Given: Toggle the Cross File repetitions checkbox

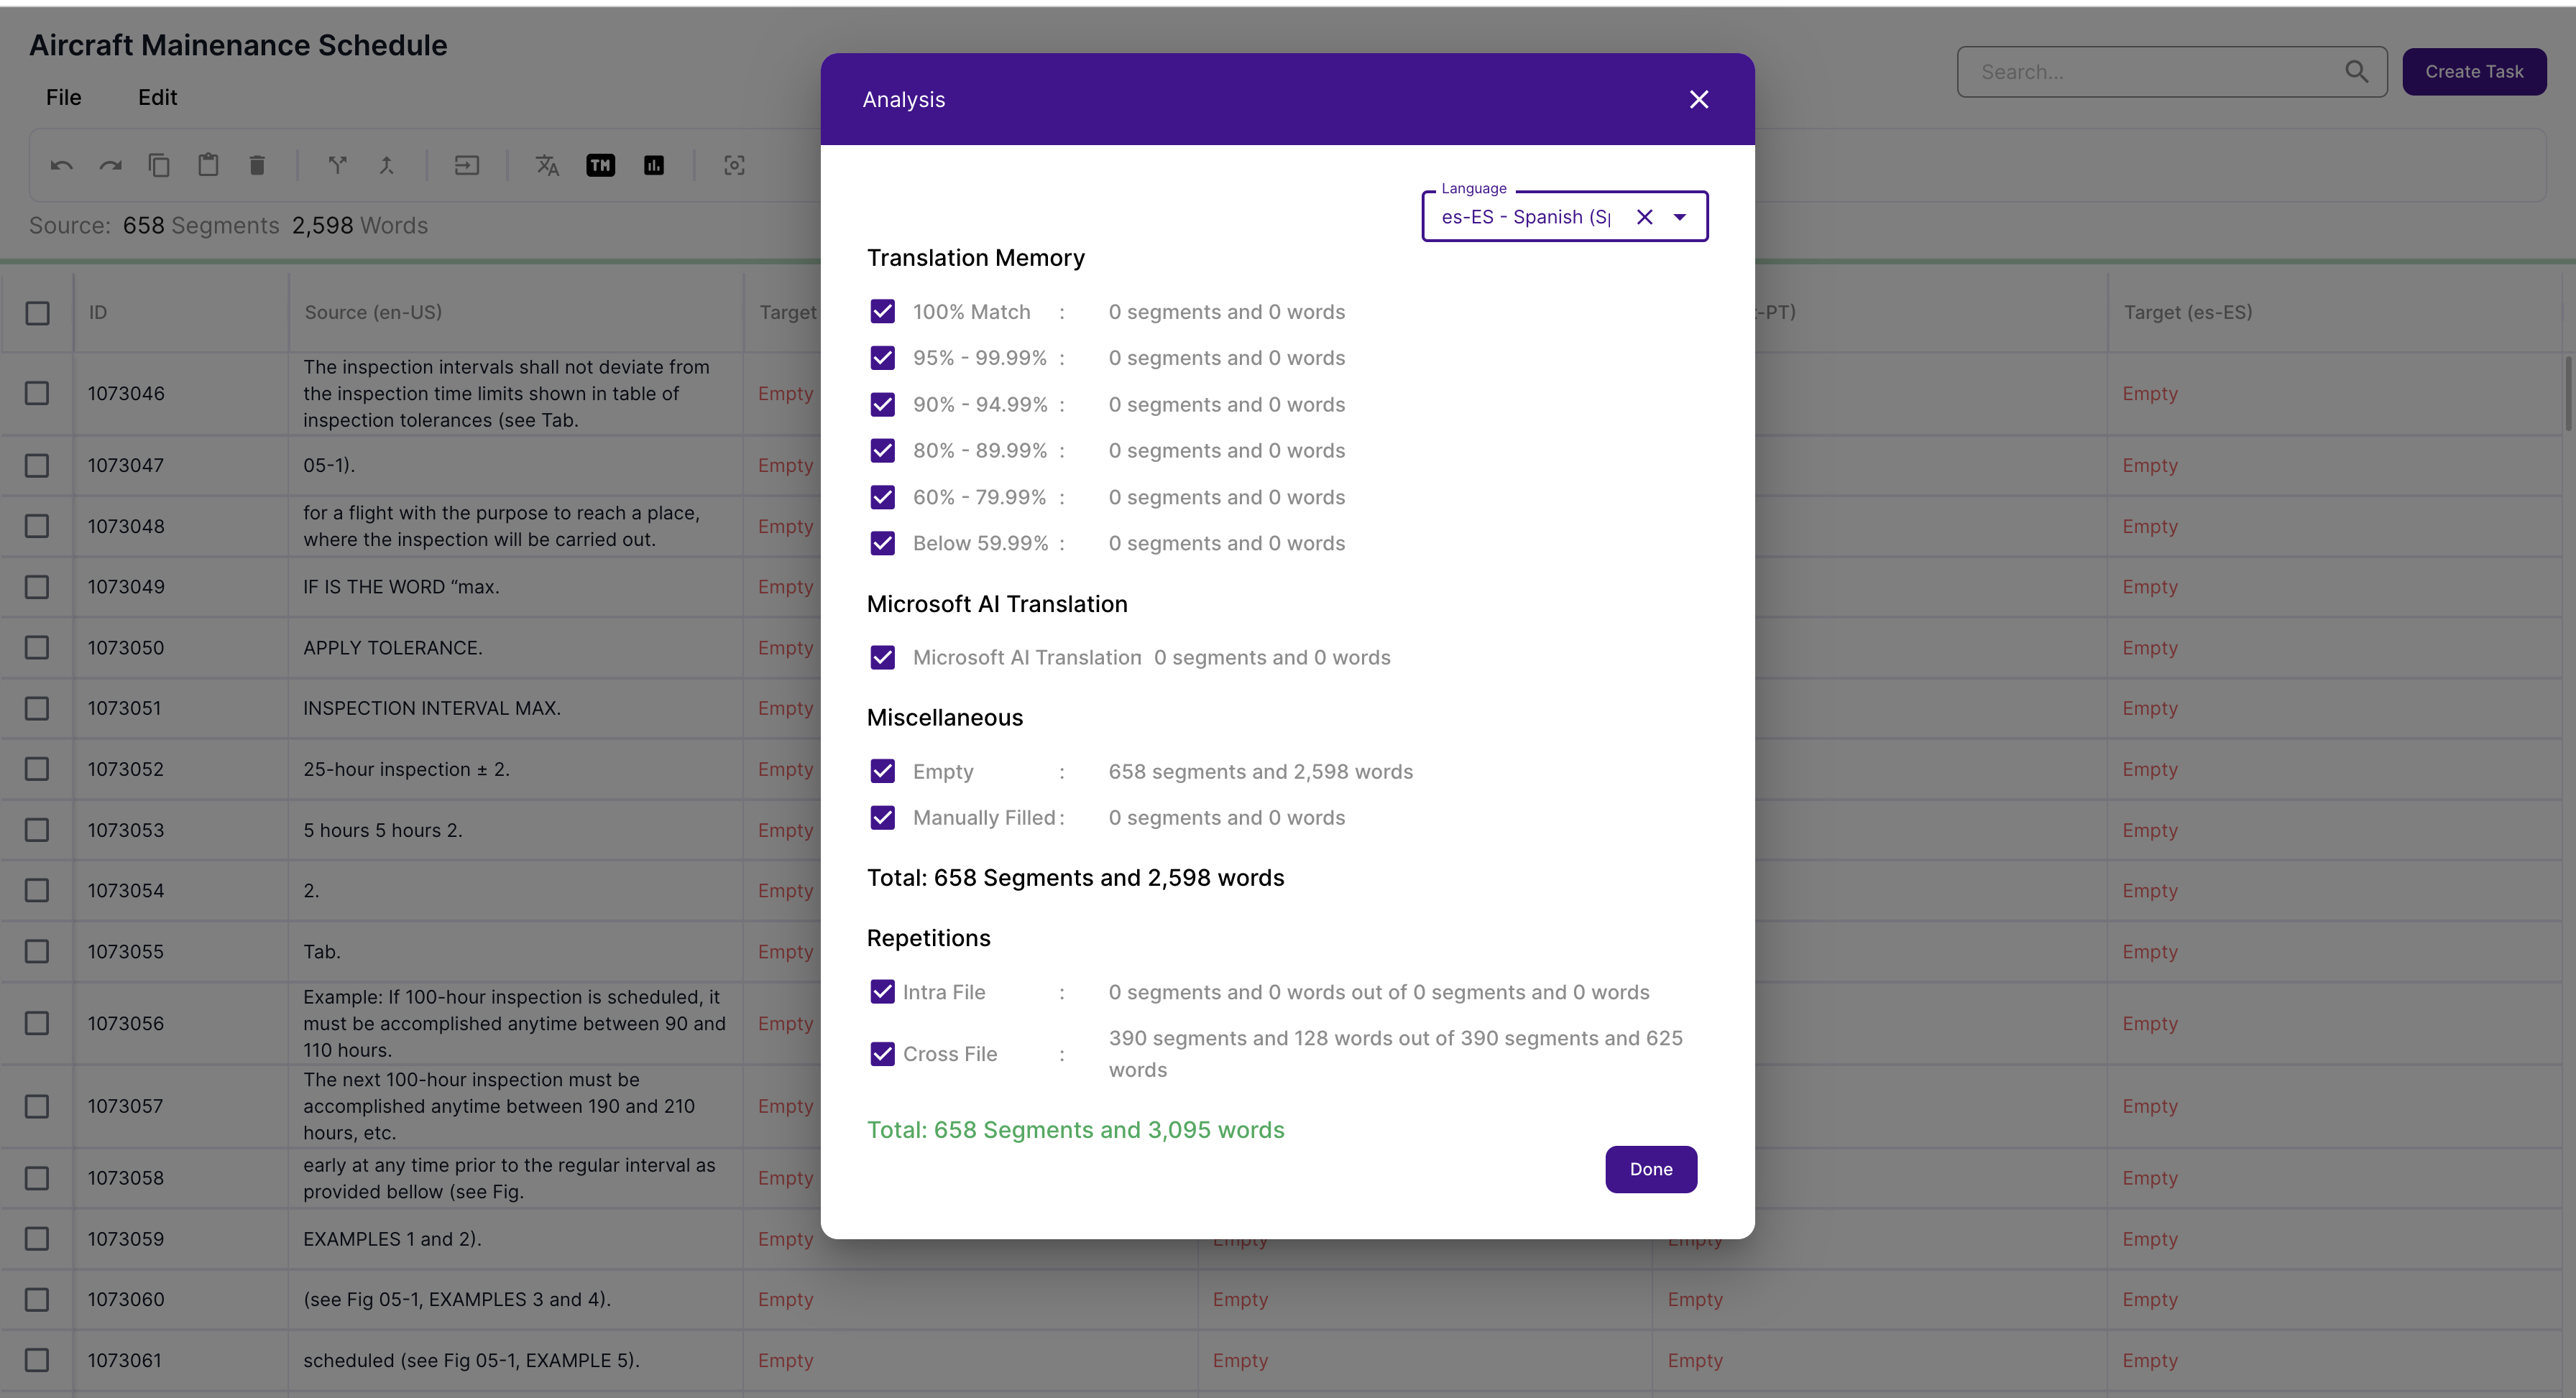Looking at the screenshot, I should (882, 1054).
